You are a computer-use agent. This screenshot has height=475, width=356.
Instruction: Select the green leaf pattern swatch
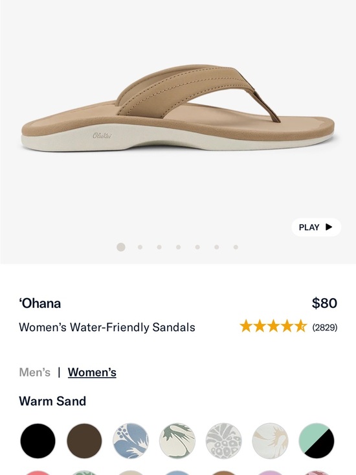click(x=177, y=441)
